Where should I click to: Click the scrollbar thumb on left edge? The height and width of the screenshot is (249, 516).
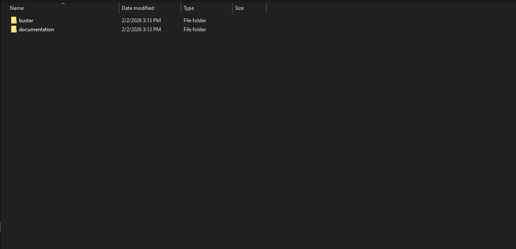coord(0,227)
